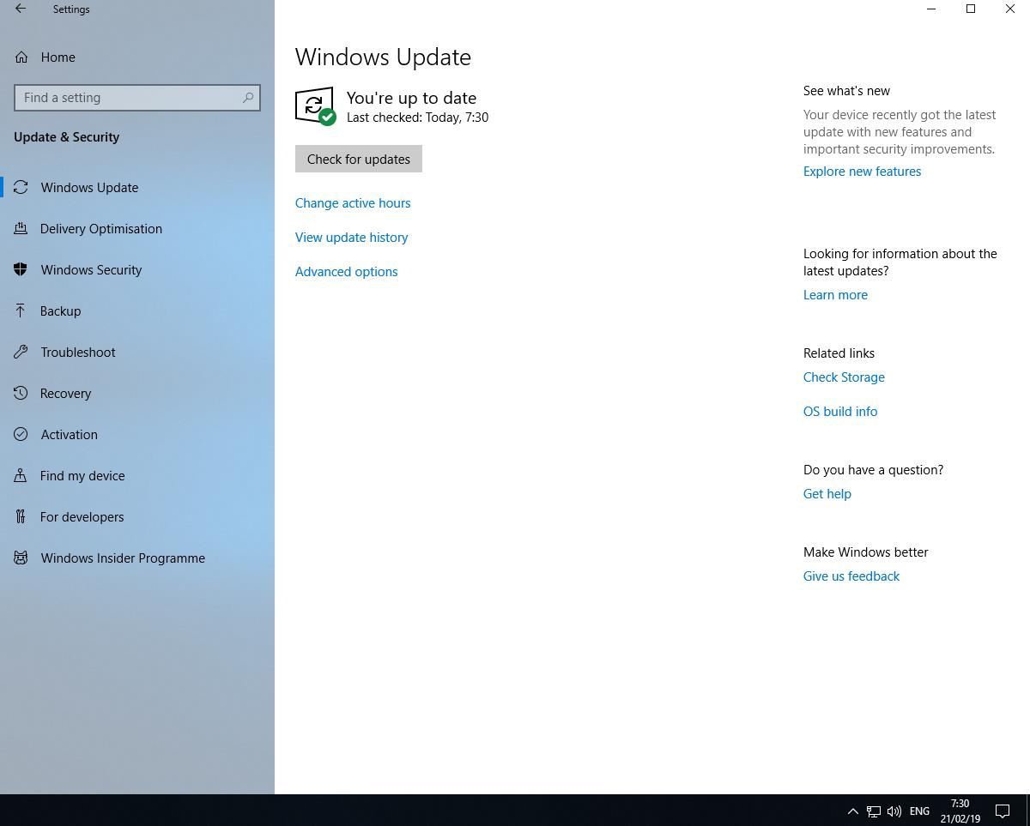Open the Troubleshoot page
Image resolution: width=1030 pixels, height=826 pixels.
click(x=78, y=352)
